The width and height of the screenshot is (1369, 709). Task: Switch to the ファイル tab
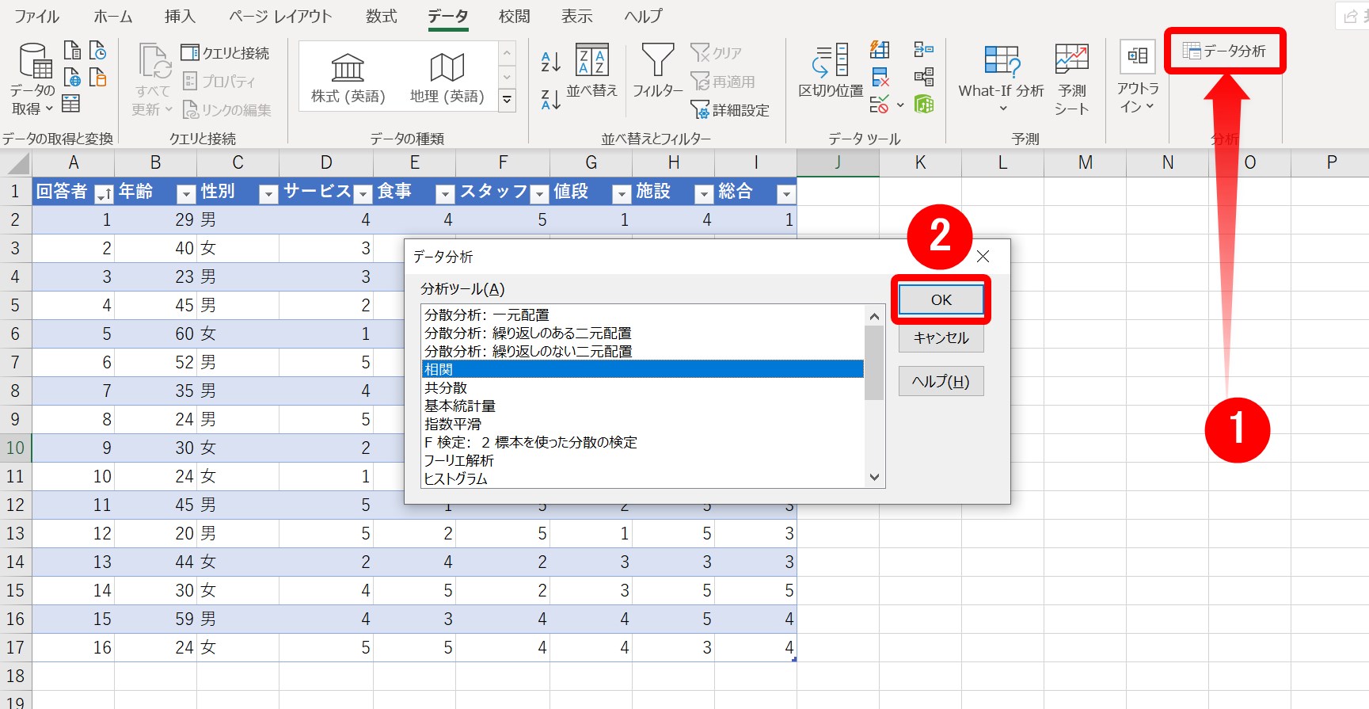tap(36, 17)
